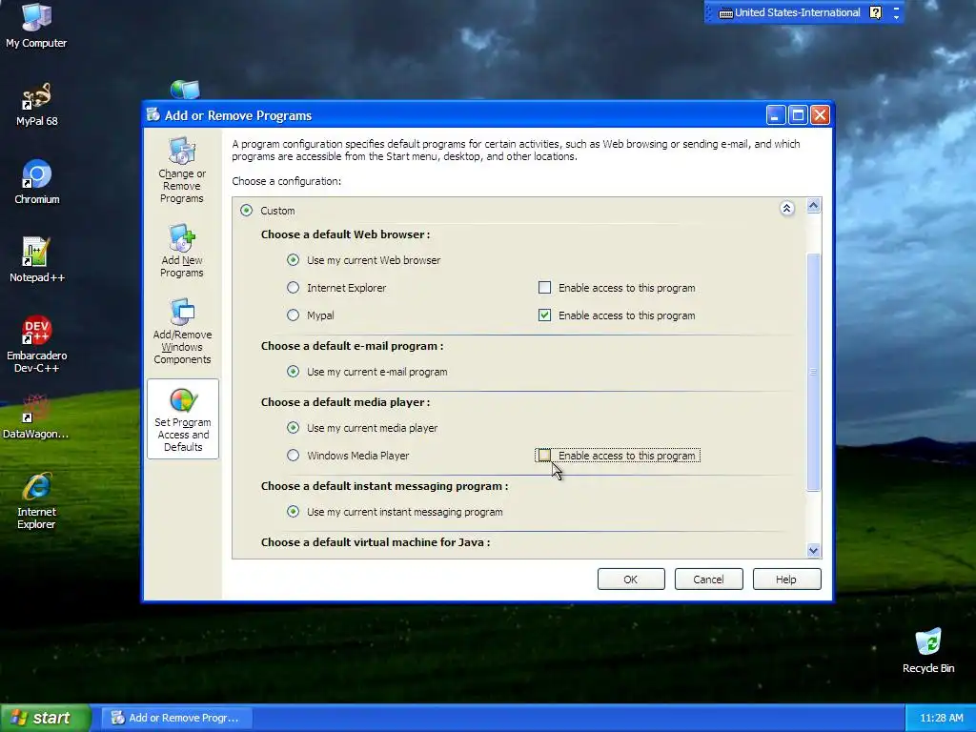Open Add New Programs section

tap(182, 251)
